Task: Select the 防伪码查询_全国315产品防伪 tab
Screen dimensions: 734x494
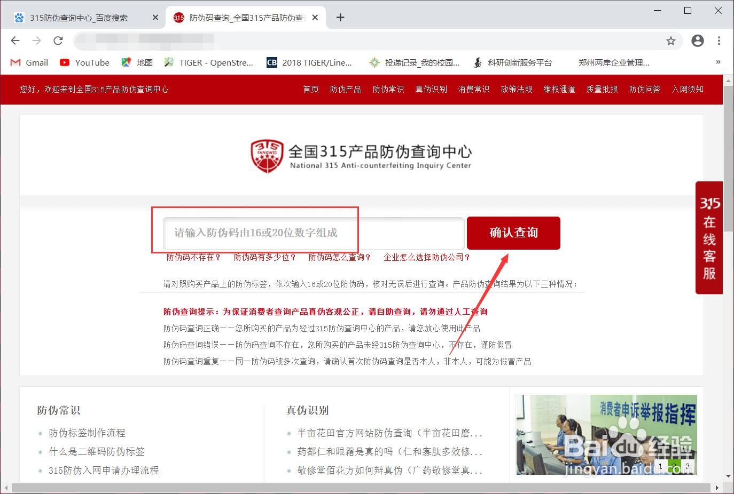Action: 246,18
